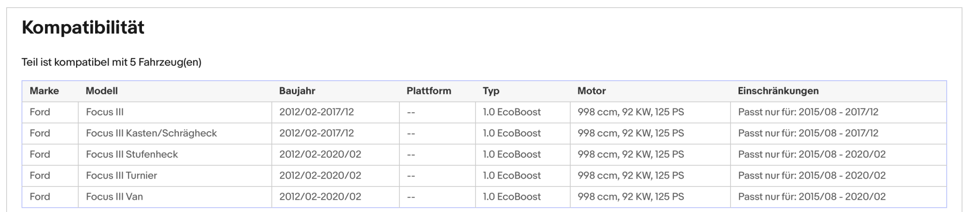The image size is (969, 212).
Task: Click 1.0 EcoBoost in Focus III Van row
Action: click(x=512, y=197)
